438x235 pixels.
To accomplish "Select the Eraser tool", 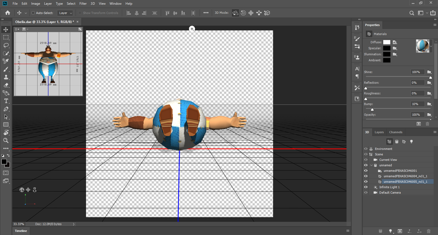I will [x=6, y=85].
